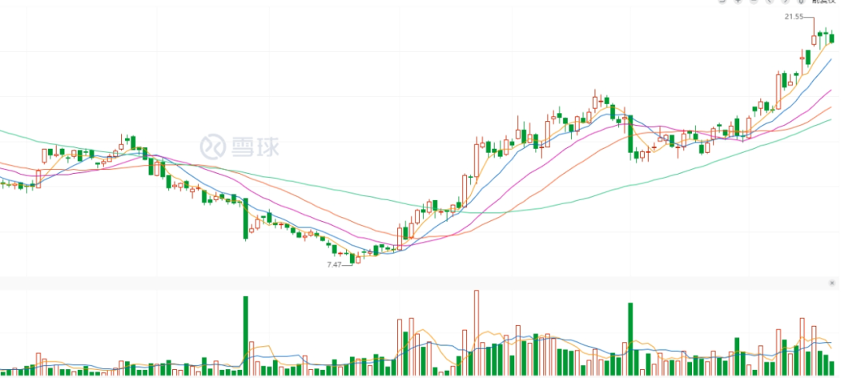
Task: Click the 21.55 high price label
Action: click(x=794, y=16)
